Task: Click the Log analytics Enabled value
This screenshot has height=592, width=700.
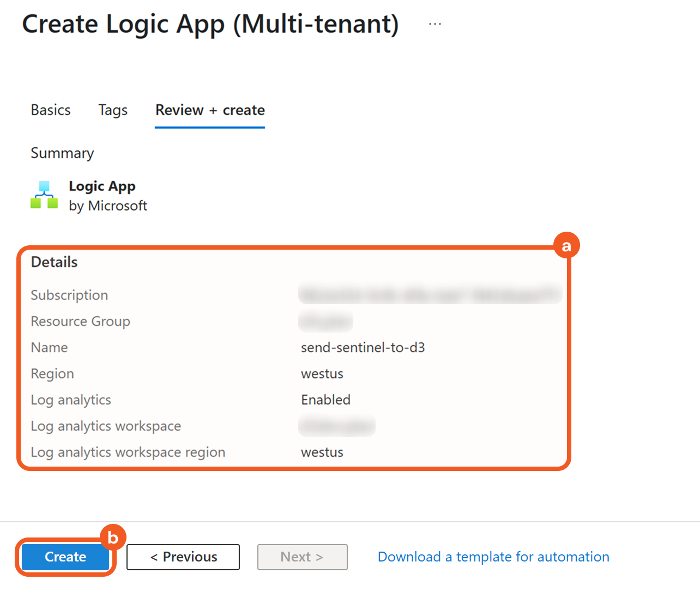Action: (325, 400)
